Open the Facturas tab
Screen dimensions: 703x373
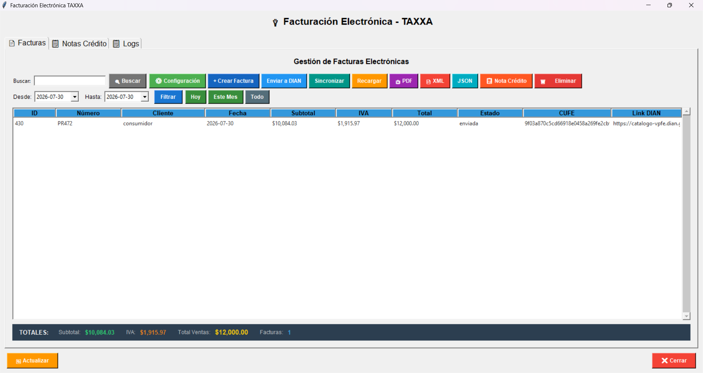(x=27, y=43)
